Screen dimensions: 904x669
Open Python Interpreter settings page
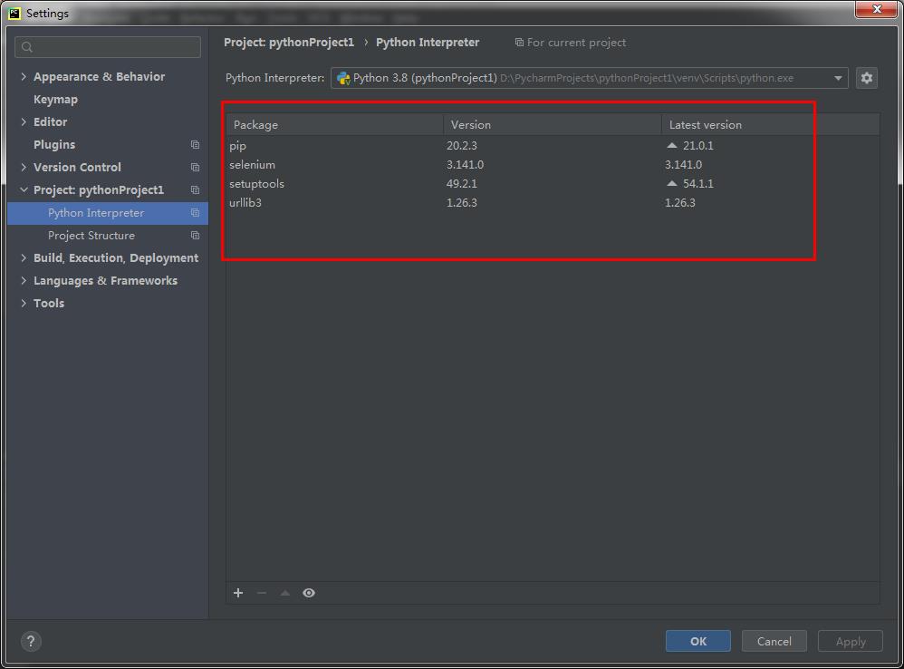click(96, 213)
